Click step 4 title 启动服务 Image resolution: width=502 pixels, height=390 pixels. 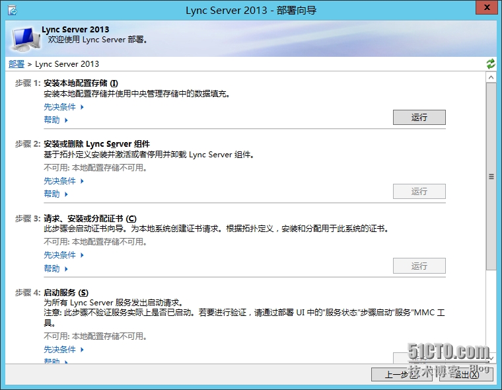pyautogui.click(x=66, y=293)
